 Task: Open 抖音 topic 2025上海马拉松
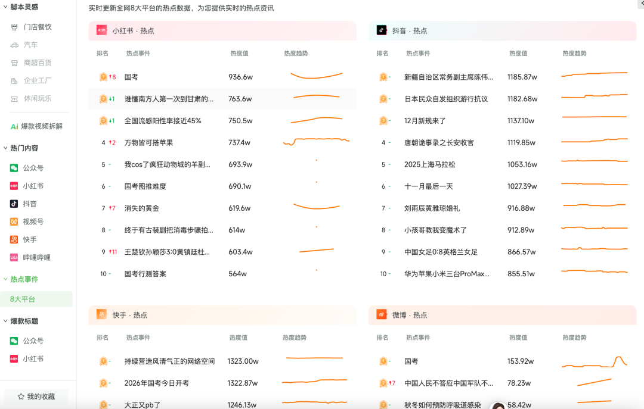[429, 164]
